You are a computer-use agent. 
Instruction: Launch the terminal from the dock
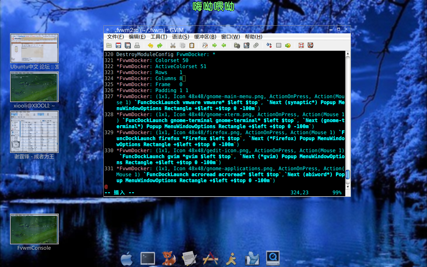click(x=148, y=258)
